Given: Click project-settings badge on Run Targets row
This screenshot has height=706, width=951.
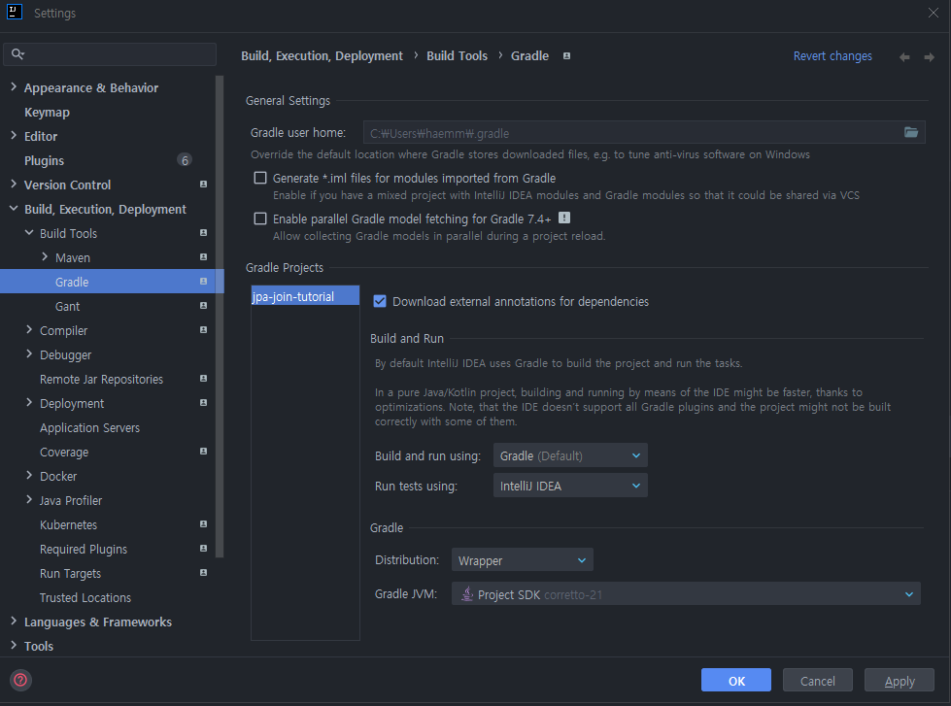Looking at the screenshot, I should click(x=203, y=573).
